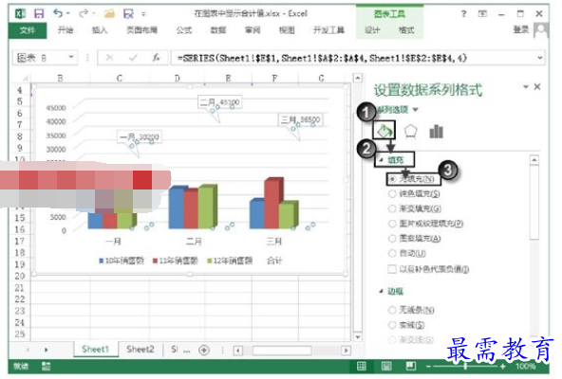562x379 pixels.
Task: Click the next sheet navigation arrow
Action: click(x=47, y=350)
